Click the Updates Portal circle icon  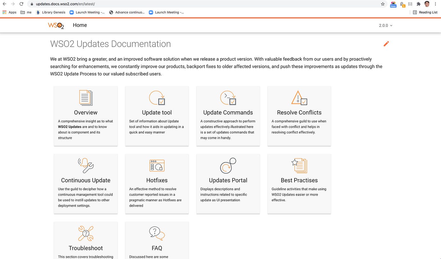coord(228,166)
